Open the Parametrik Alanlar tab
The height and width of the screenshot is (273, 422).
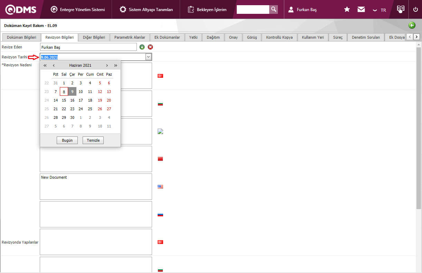pyautogui.click(x=130, y=37)
